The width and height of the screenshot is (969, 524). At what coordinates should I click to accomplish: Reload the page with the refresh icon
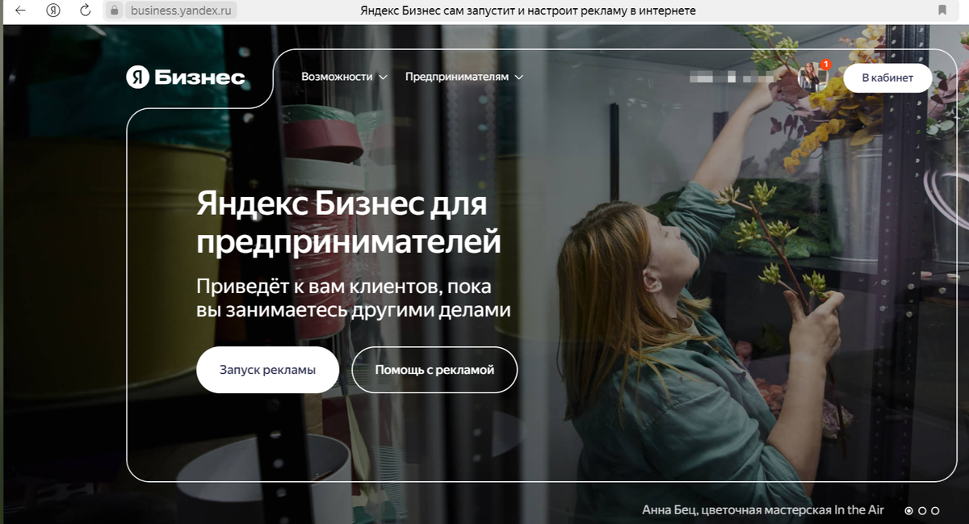coord(86,10)
